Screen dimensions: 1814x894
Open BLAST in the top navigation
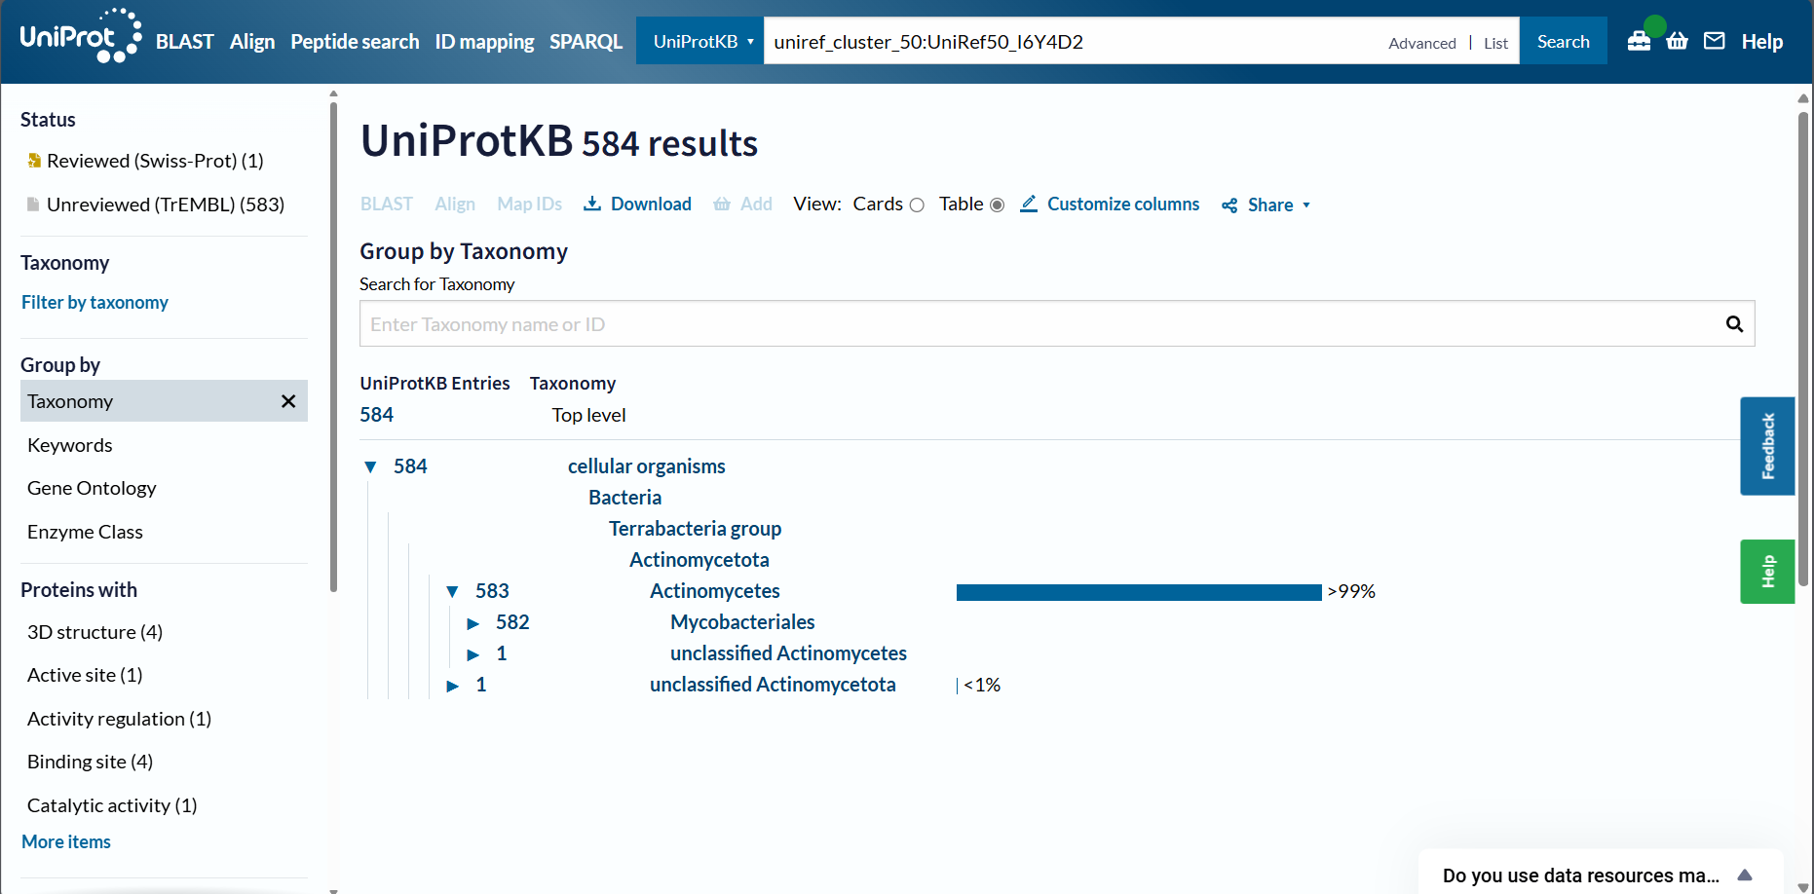(x=184, y=42)
